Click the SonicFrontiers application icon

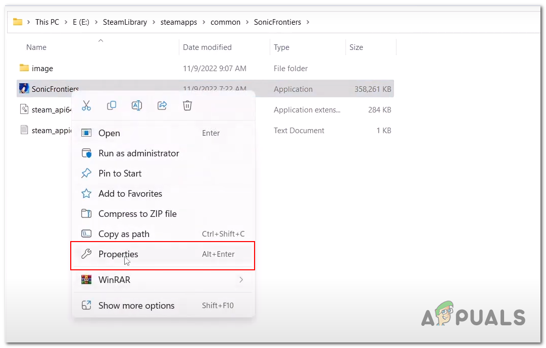click(x=24, y=89)
